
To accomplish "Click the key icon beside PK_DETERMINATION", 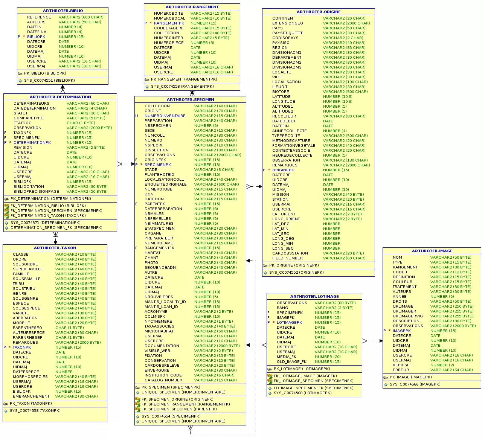I will (x=7, y=199).
